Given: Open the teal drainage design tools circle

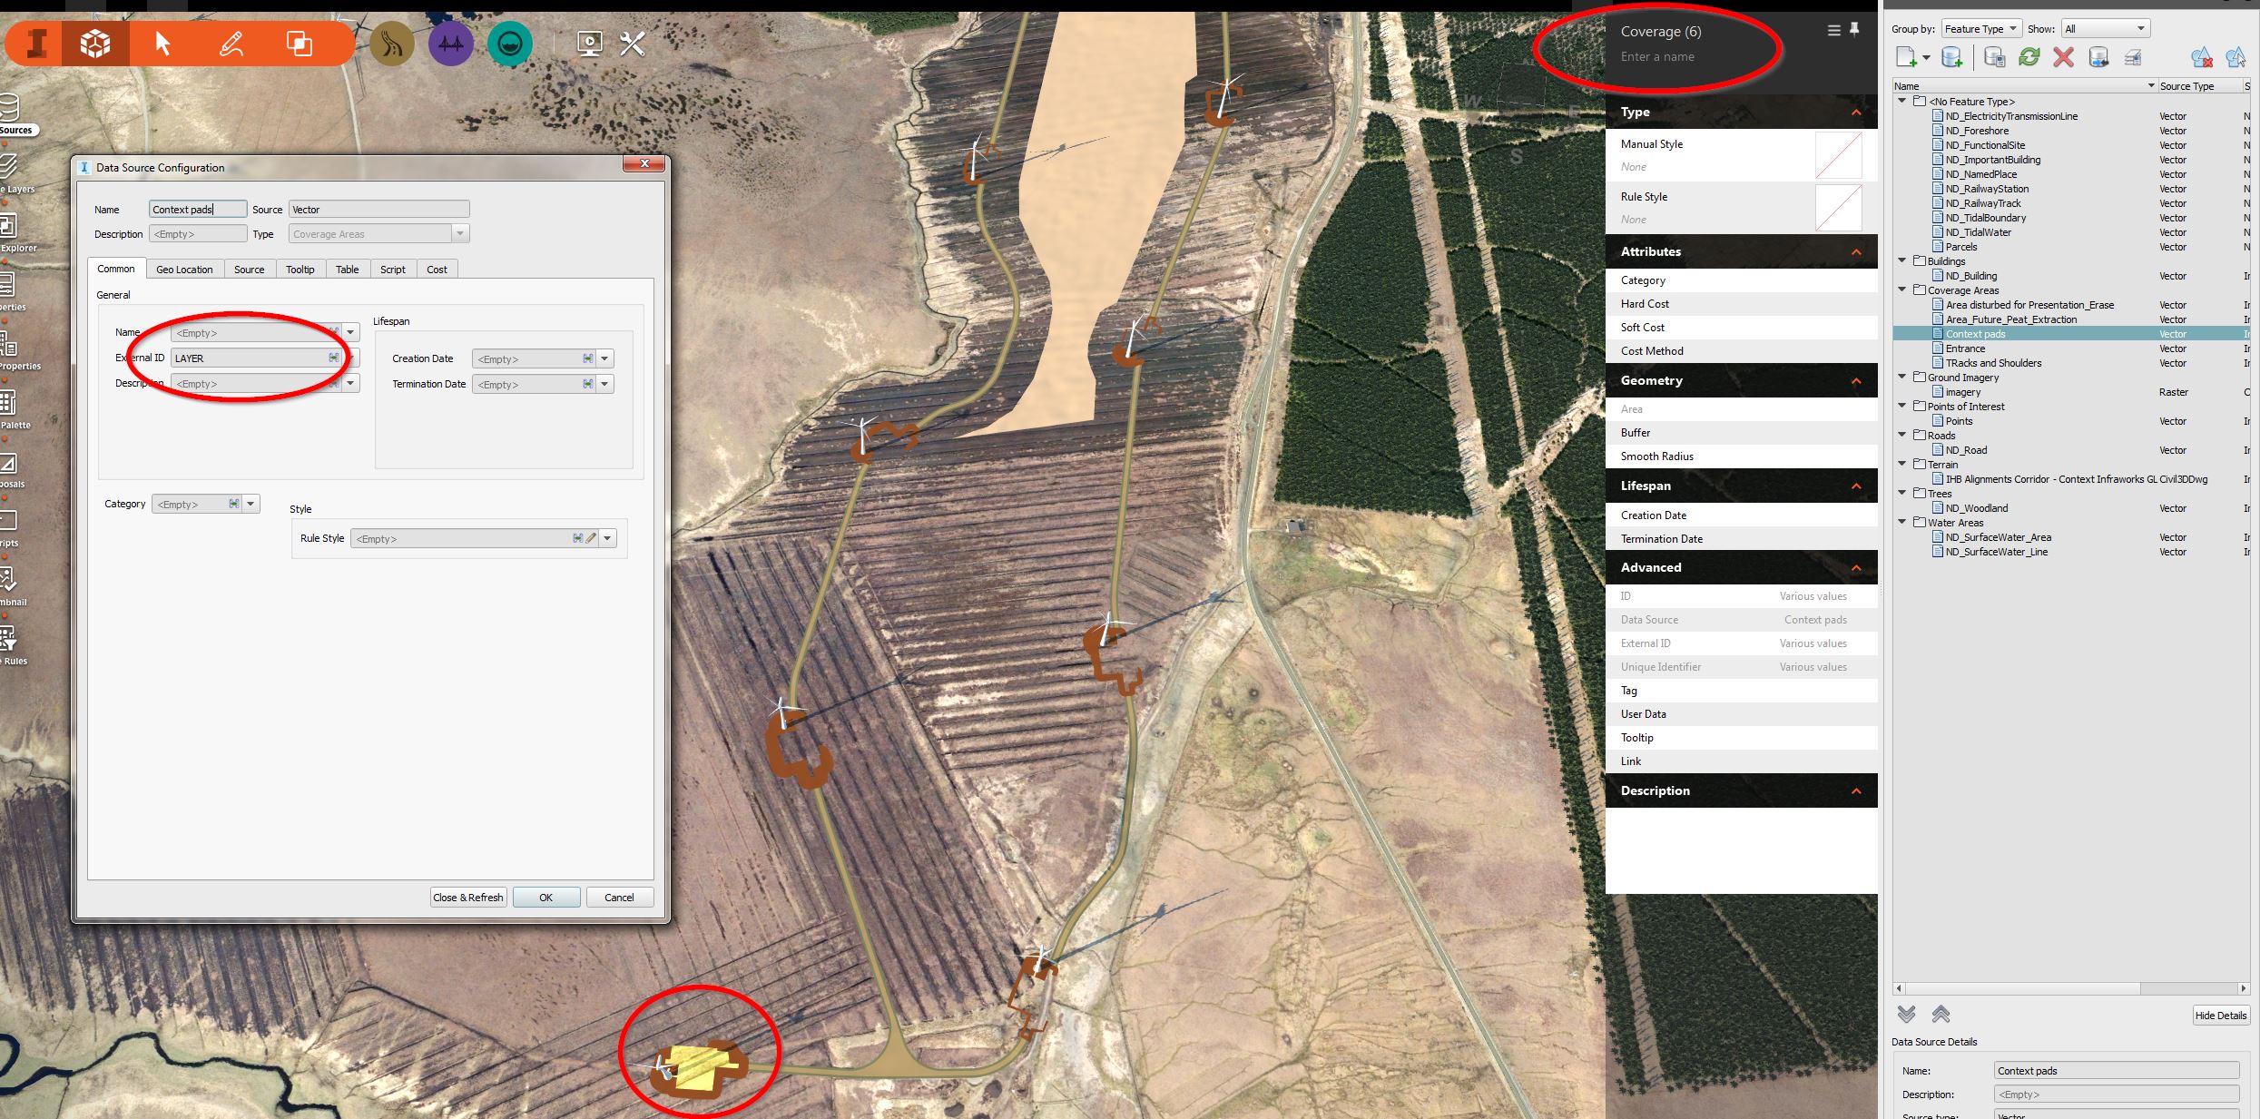Looking at the screenshot, I should tap(510, 43).
